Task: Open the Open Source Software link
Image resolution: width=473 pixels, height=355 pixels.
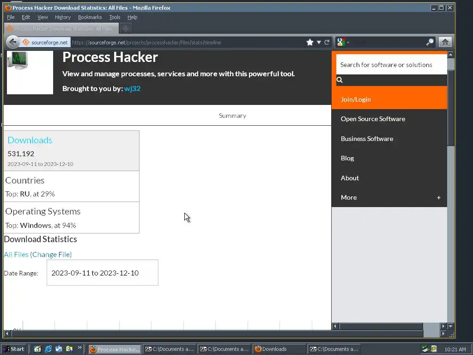Action: (x=373, y=119)
